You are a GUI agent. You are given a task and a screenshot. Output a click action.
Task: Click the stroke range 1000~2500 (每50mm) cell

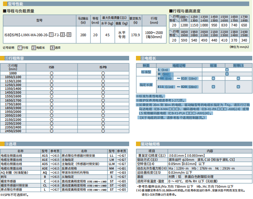(x=154, y=35)
